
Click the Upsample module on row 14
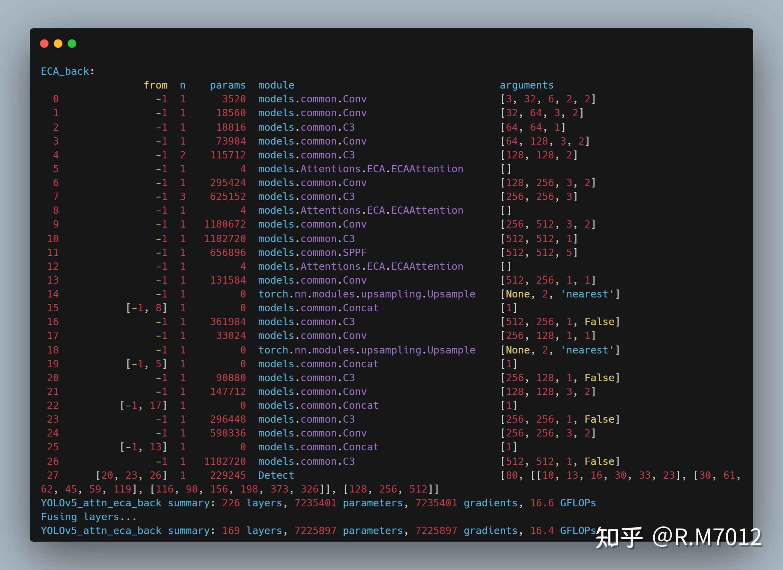pyautogui.click(x=367, y=294)
